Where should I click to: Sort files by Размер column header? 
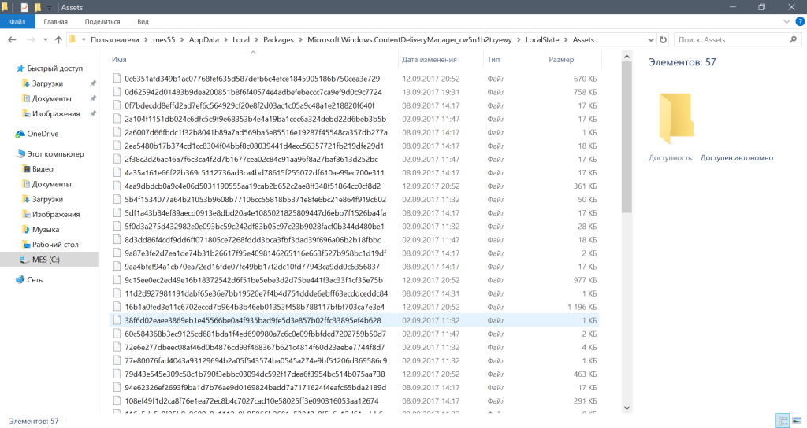pyautogui.click(x=561, y=59)
